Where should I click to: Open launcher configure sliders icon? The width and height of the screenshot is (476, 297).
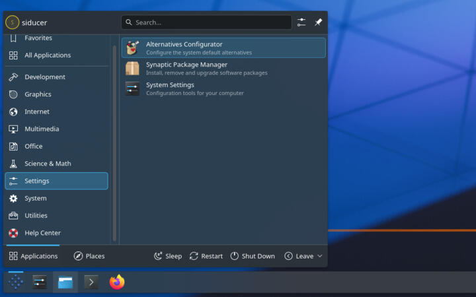[301, 22]
